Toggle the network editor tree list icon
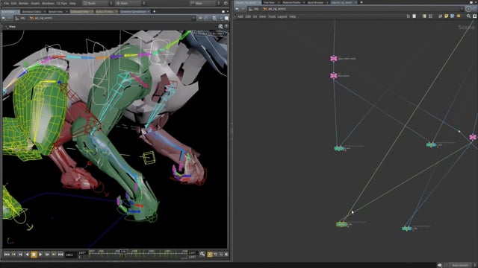 click(x=408, y=16)
